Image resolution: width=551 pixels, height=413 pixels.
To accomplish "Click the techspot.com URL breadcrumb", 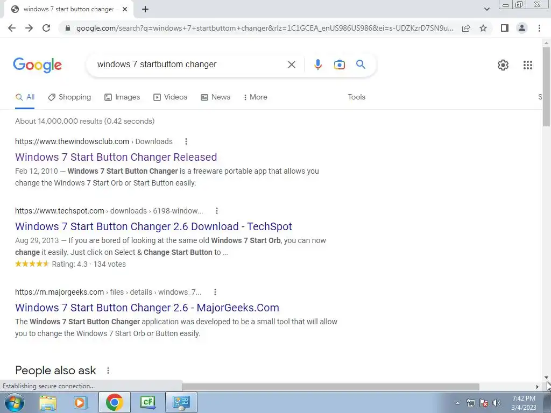I will 109,211.
